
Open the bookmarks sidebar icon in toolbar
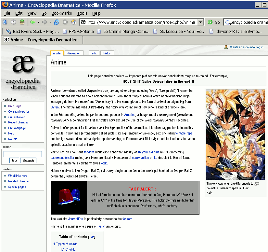pyautogui.click(x=5, y=22)
